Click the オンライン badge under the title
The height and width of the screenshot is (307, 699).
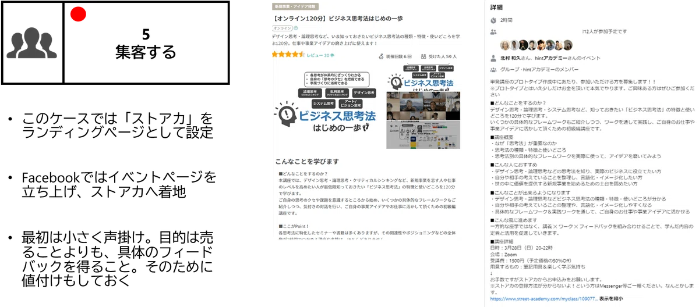click(x=282, y=27)
